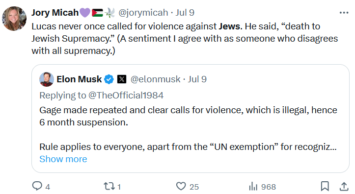Click the repost arrows icon
355x194 pixels.
pos(109,186)
